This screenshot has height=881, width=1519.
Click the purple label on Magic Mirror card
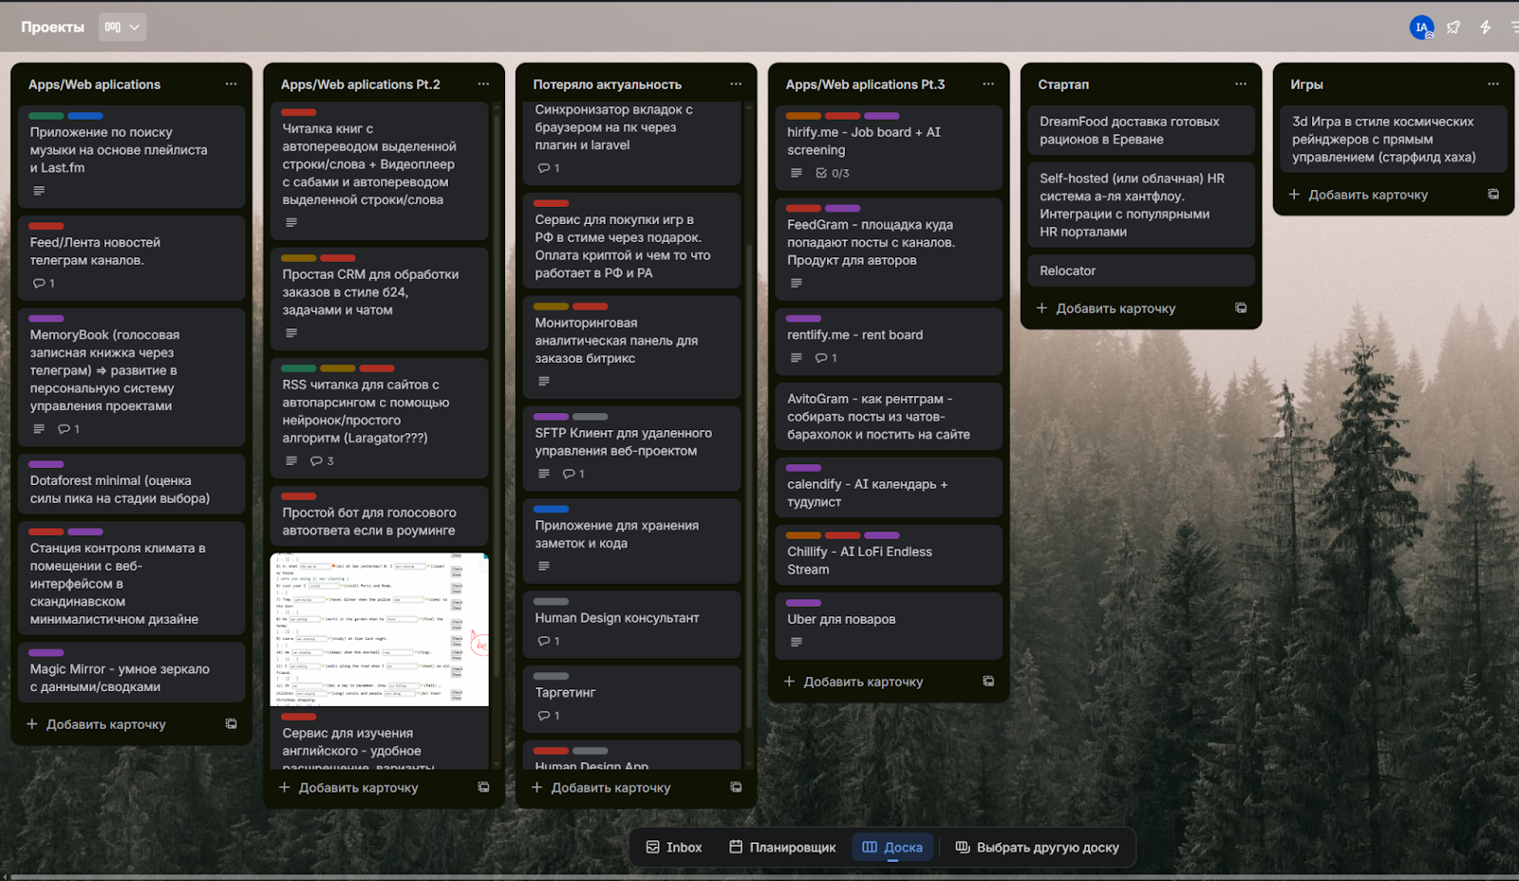click(47, 653)
